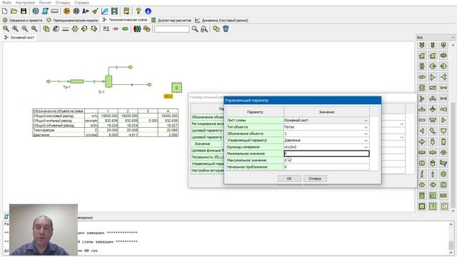This screenshot has height=257, width=457.
Task: Expand the Тип объекта dropdown
Action: (366, 127)
